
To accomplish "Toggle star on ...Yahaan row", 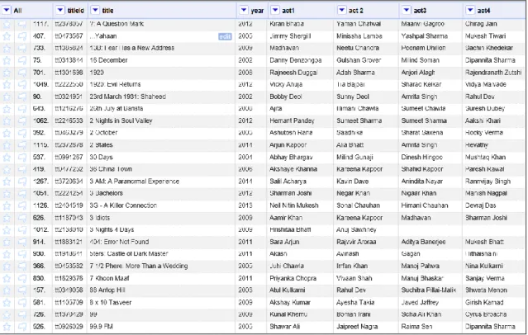I will point(7,36).
